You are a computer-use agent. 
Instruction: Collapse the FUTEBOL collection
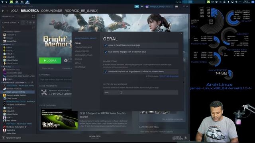(x=2, y=67)
